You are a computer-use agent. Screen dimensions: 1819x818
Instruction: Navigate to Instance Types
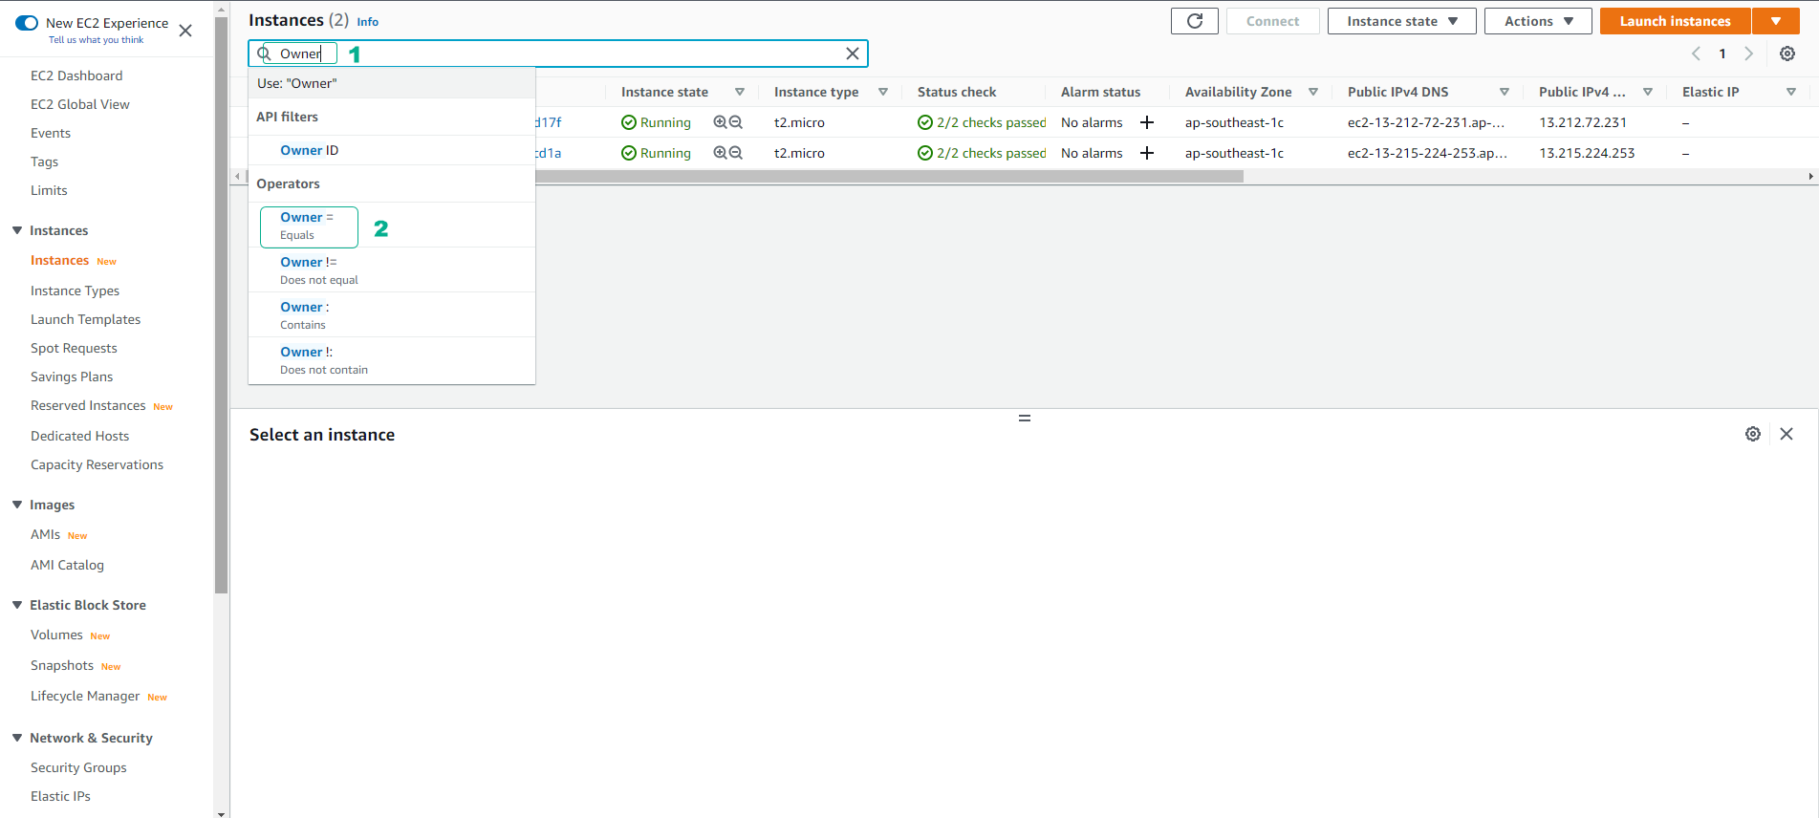pos(75,291)
